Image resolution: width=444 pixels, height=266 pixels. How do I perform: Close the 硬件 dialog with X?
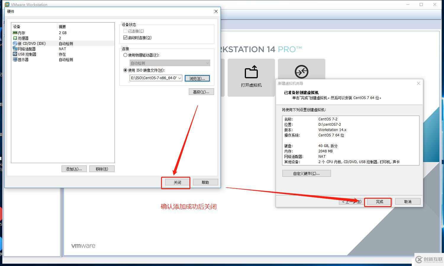pyautogui.click(x=216, y=11)
